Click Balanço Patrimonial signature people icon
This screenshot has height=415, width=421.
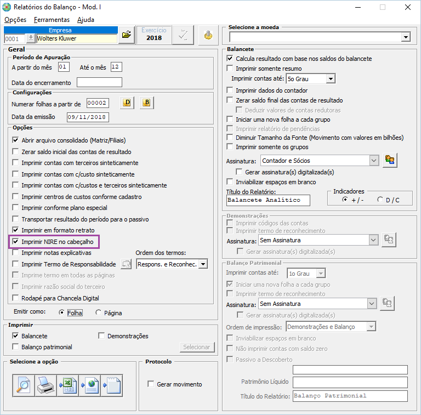387,303
